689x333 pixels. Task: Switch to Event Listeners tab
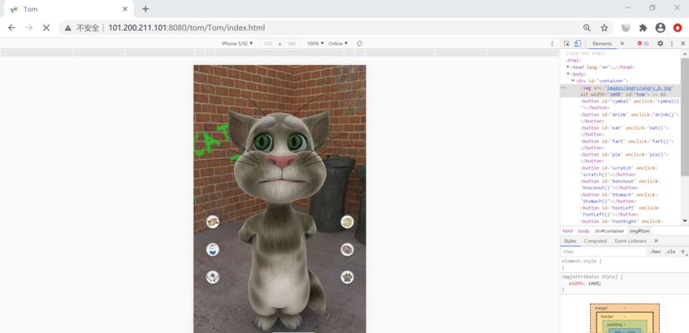click(x=631, y=241)
